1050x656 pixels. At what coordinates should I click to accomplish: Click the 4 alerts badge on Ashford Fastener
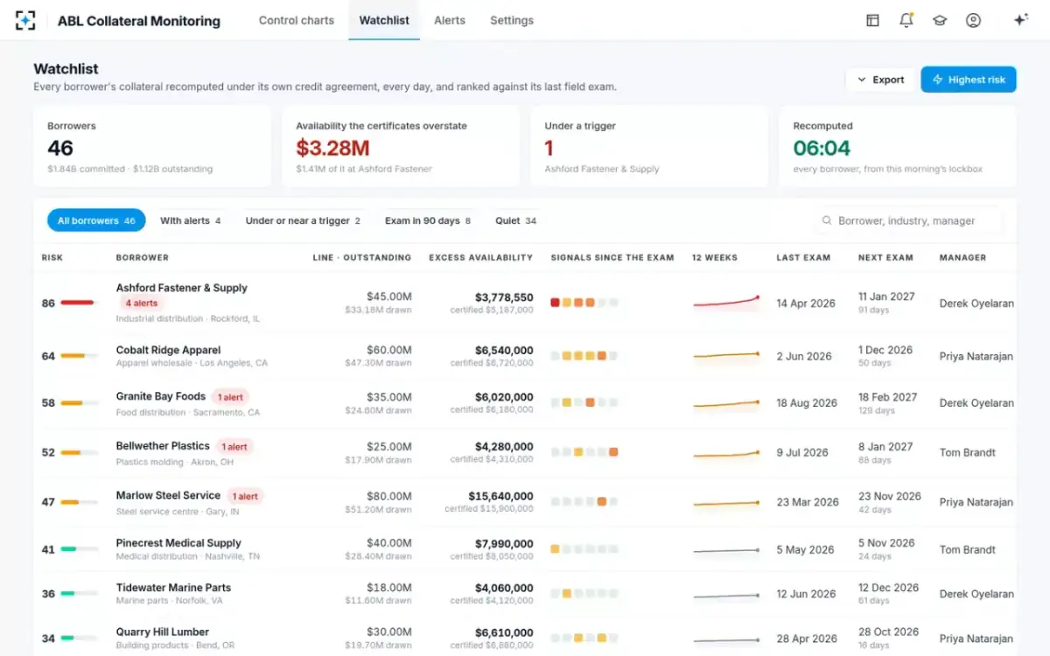(142, 304)
